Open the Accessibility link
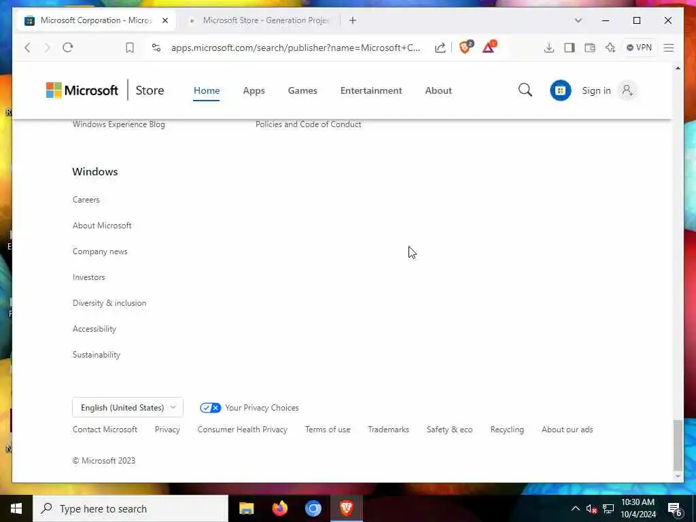The width and height of the screenshot is (696, 522). click(x=94, y=329)
